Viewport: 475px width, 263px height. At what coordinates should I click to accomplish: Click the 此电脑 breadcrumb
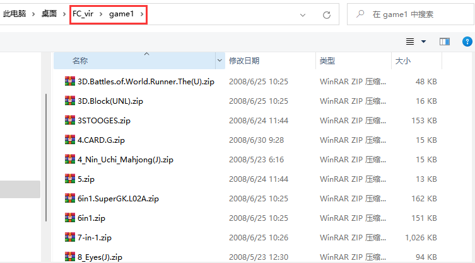pyautogui.click(x=15, y=14)
